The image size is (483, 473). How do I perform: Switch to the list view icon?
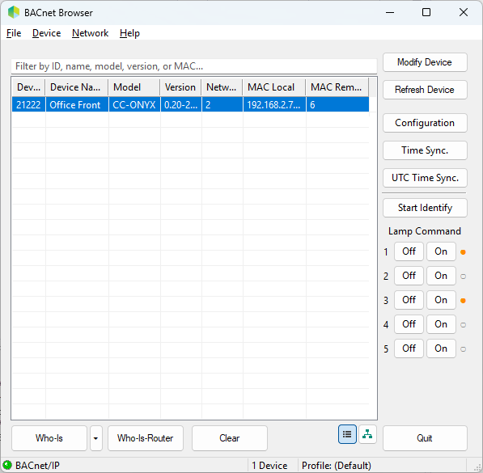[x=347, y=434]
